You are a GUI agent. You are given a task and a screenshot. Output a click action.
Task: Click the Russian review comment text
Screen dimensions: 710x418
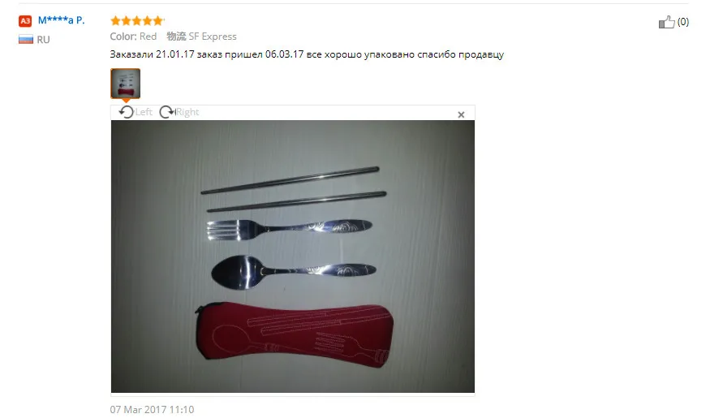tap(307, 54)
